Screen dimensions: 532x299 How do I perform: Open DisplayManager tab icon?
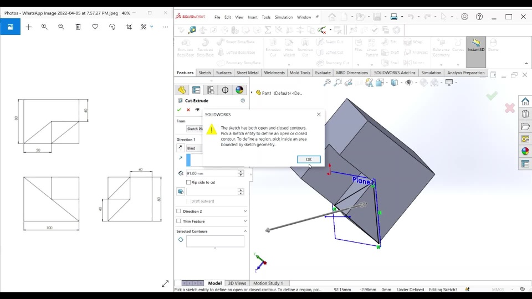coord(239,90)
